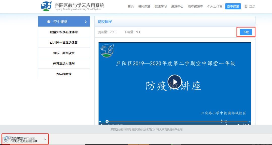Select 各学科微课 in the sidebar

(64, 74)
